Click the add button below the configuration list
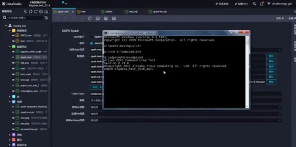 [x=97, y=87]
